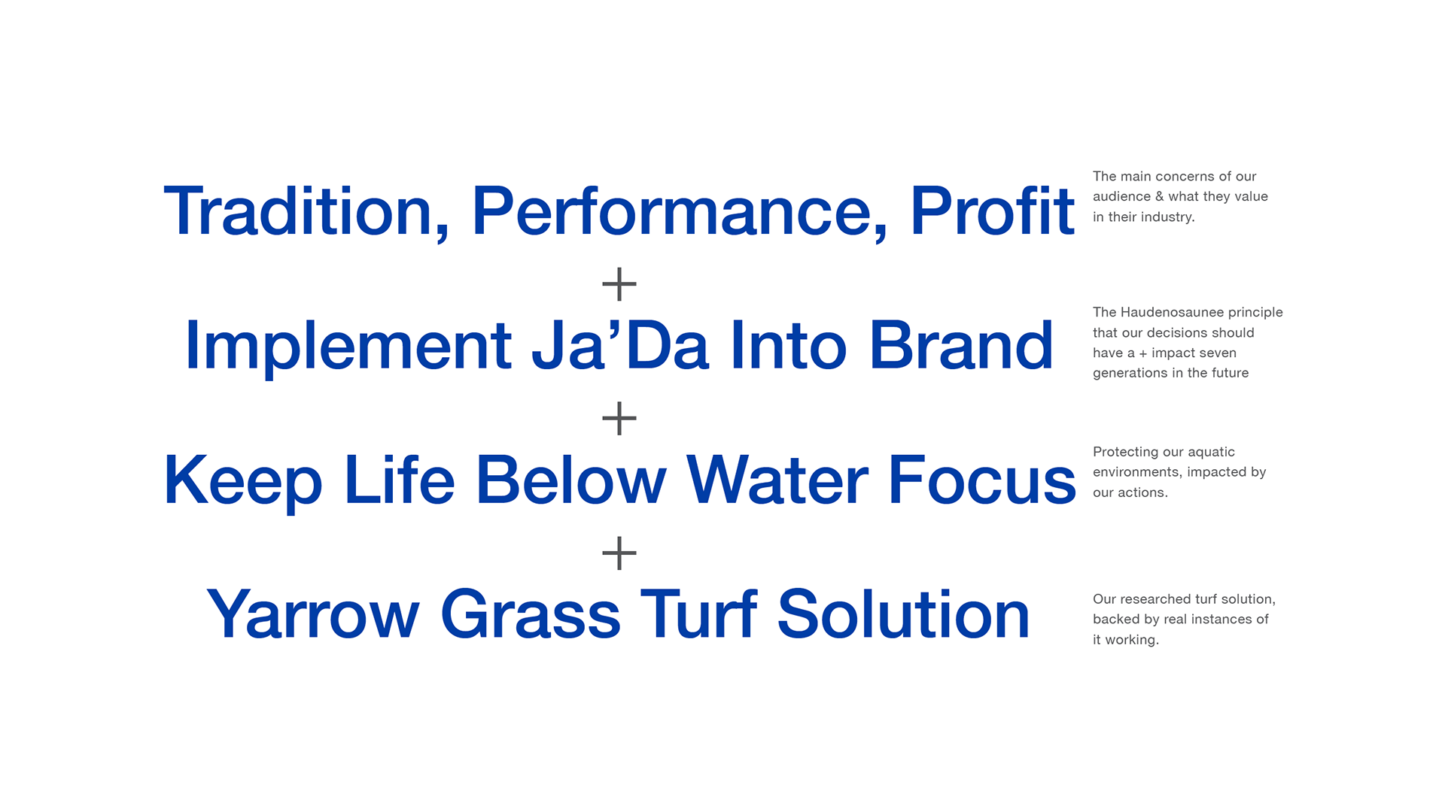Click the researched turf solution description
This screenshot has width=1445, height=812.
point(1184,619)
